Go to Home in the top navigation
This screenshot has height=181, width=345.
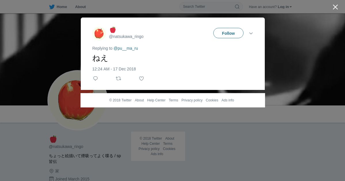point(62,7)
